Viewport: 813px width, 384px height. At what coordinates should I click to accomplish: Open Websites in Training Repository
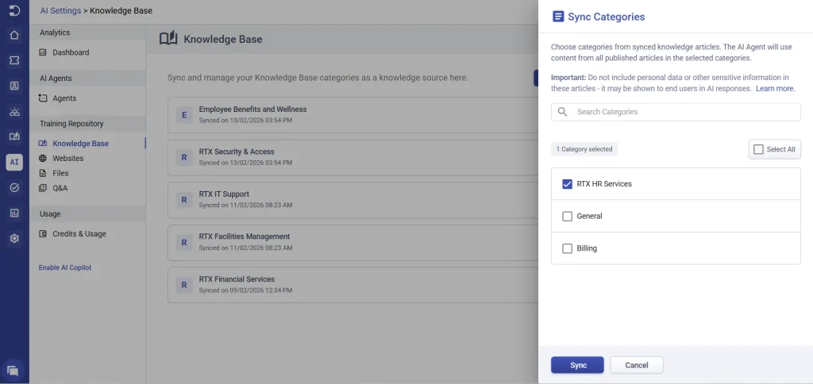click(68, 159)
